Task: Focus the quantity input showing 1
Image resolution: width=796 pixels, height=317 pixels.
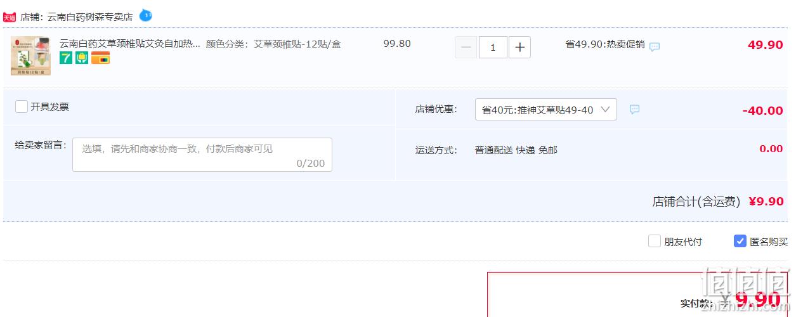Action: click(x=493, y=48)
